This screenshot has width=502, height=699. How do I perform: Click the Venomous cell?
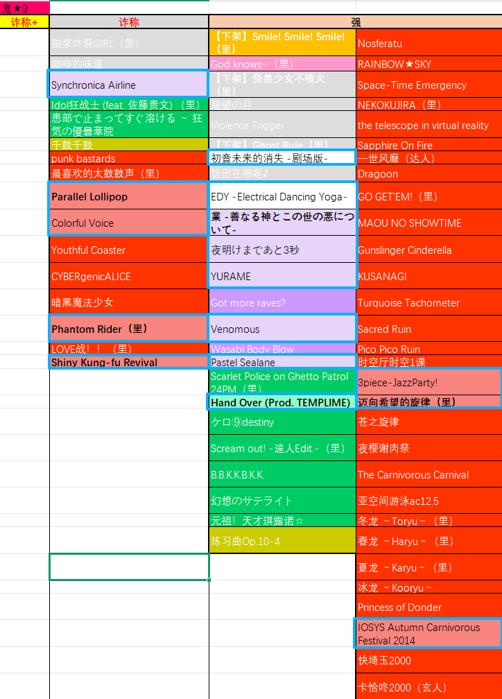click(x=282, y=329)
